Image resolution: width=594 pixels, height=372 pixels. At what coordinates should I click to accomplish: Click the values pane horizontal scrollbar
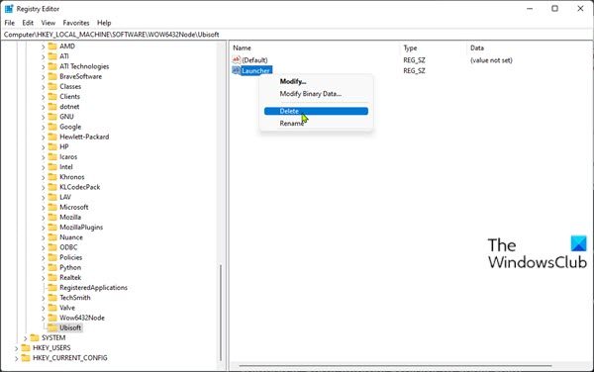[395, 366]
